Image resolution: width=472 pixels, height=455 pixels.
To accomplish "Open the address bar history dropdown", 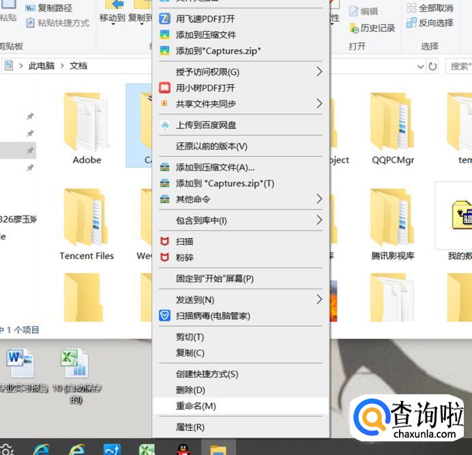I will tap(421, 67).
